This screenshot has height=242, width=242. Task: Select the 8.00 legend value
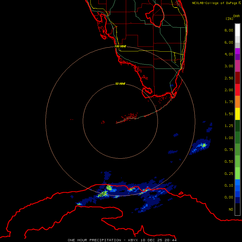(x=229, y=30)
